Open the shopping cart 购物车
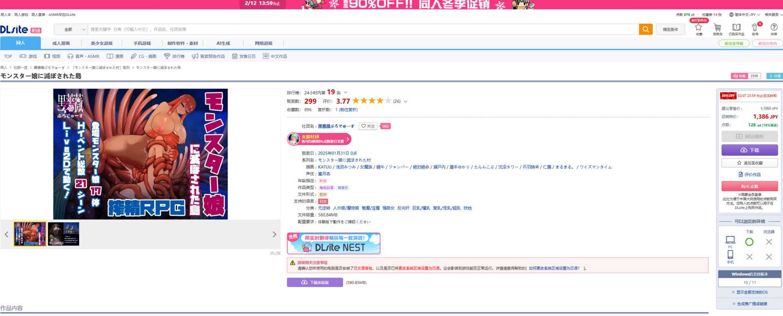 [x=717, y=29]
